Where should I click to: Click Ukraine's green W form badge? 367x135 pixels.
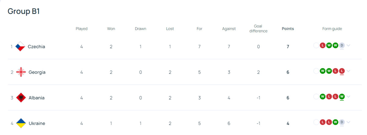tap(335, 122)
